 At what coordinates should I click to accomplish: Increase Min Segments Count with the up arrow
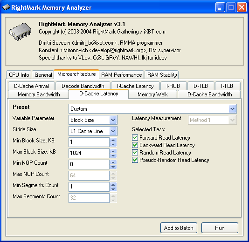click(113, 185)
